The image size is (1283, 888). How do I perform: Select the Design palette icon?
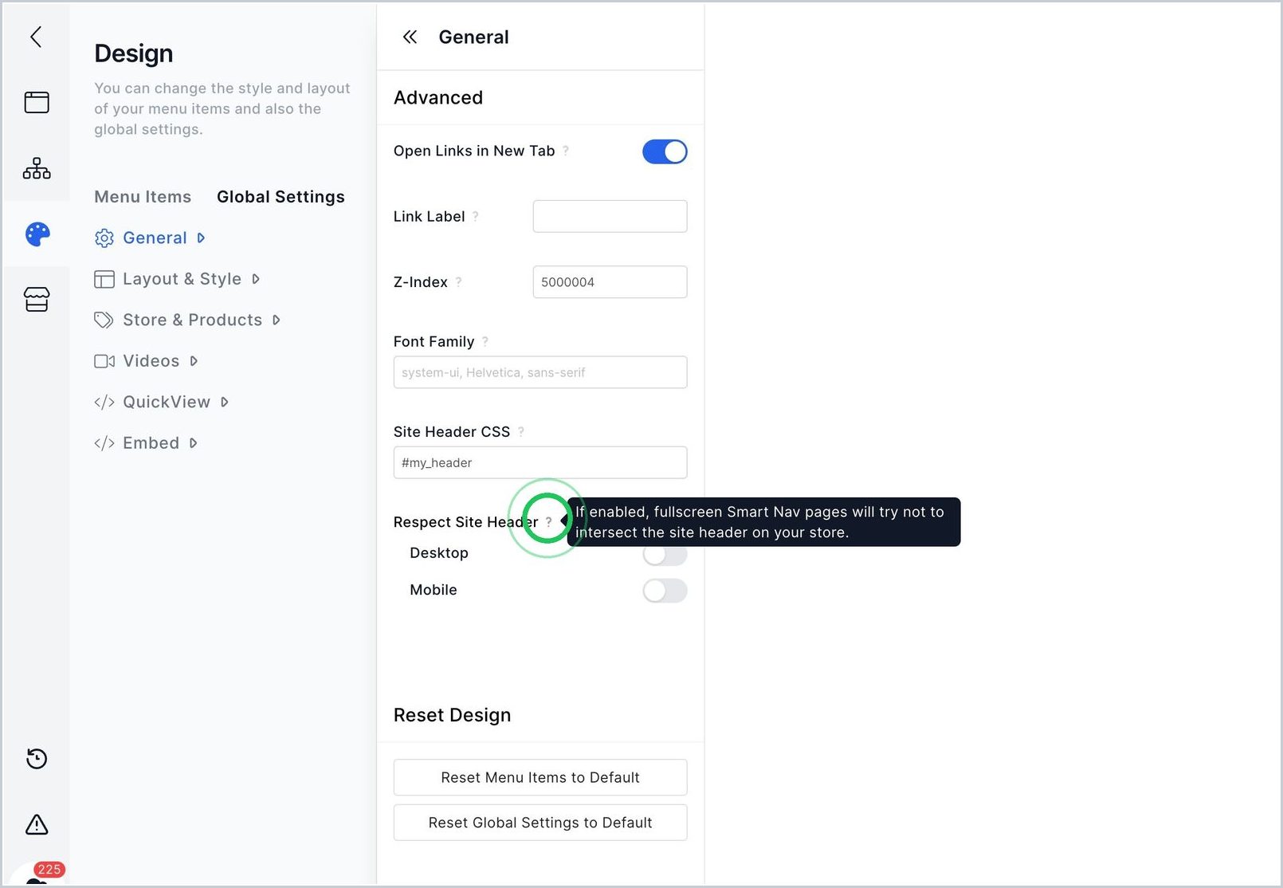tap(37, 234)
